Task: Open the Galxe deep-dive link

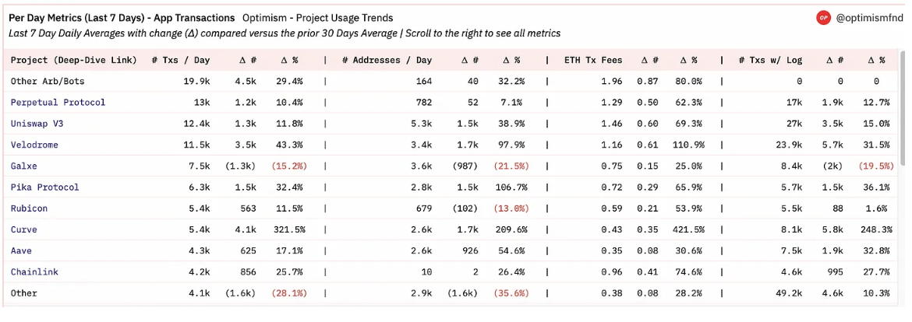Action: pos(24,166)
